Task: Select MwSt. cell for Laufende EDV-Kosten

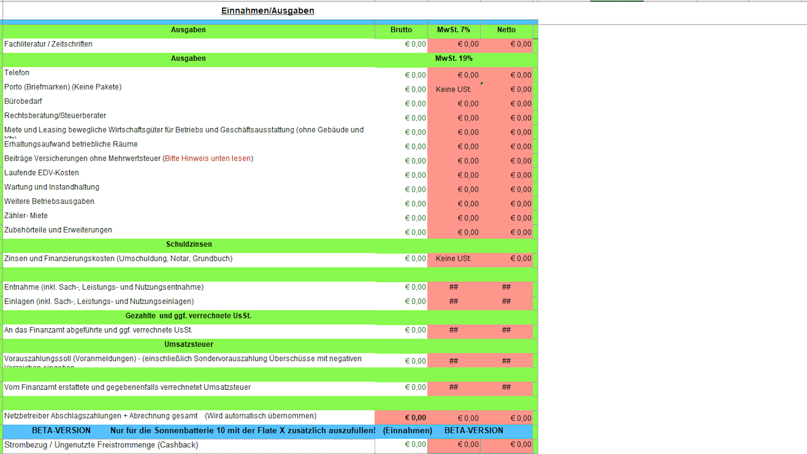Action: (454, 175)
